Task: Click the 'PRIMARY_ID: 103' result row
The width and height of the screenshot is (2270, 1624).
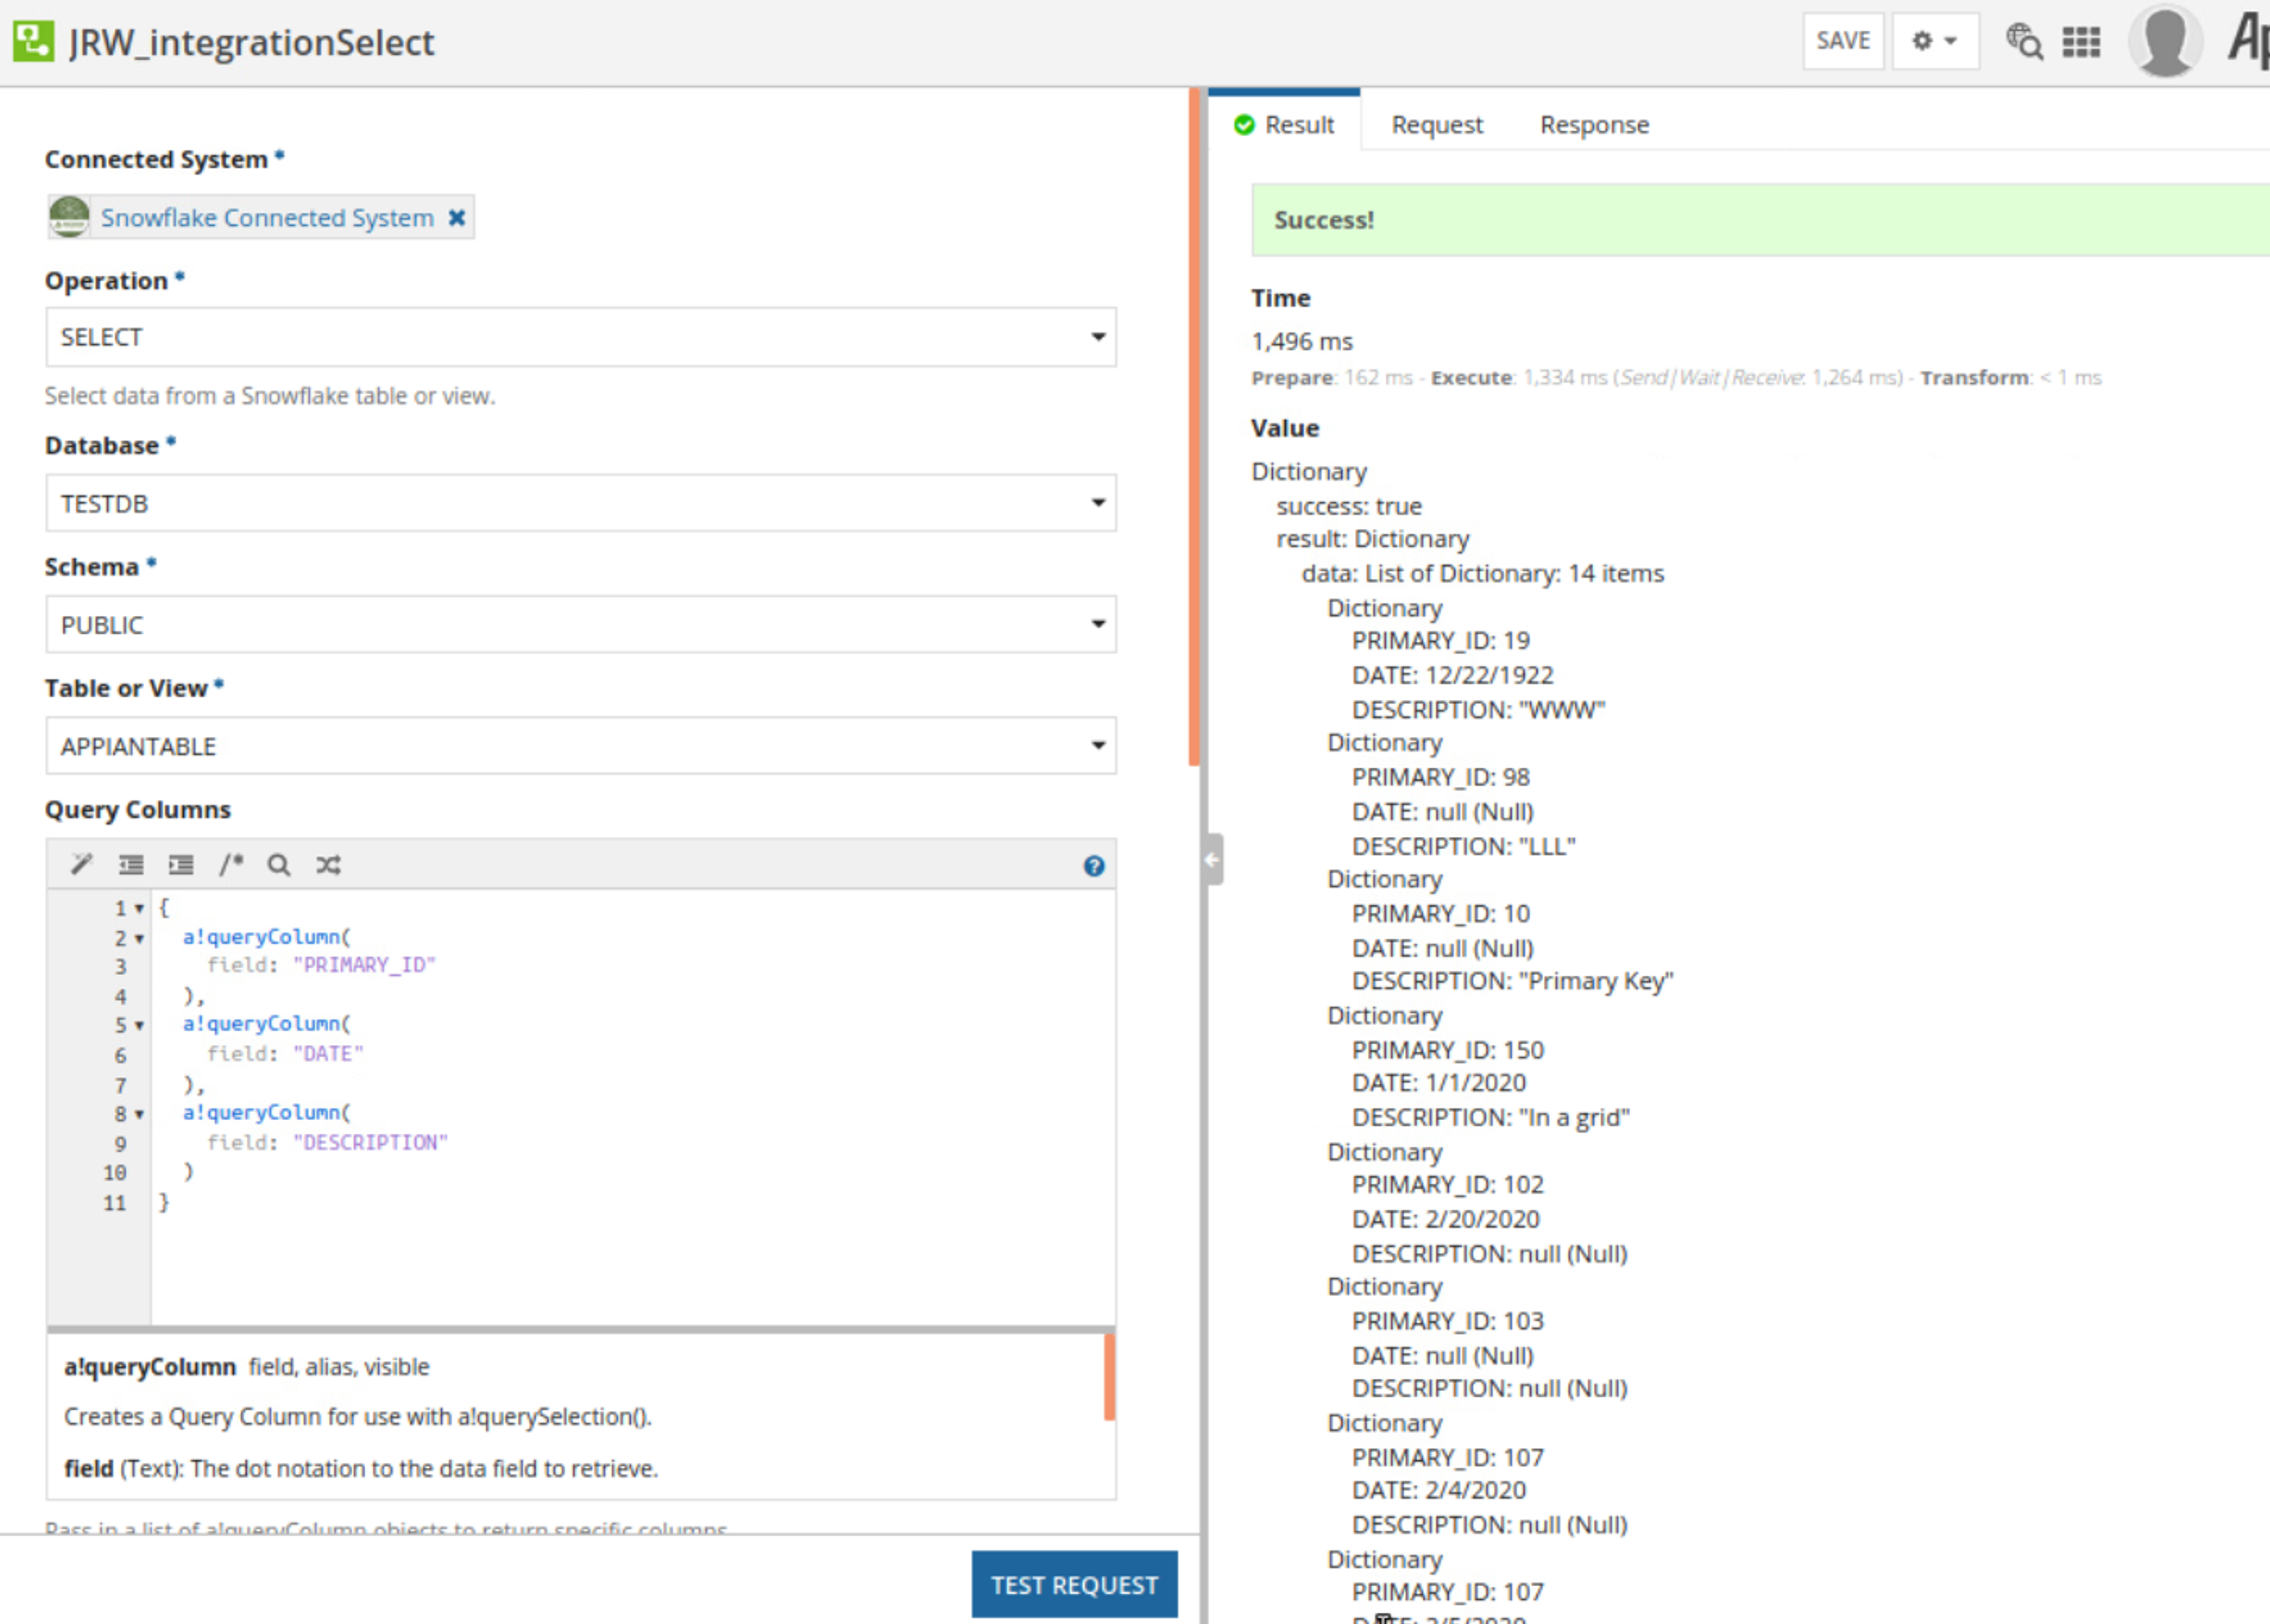Action: [x=1448, y=1321]
